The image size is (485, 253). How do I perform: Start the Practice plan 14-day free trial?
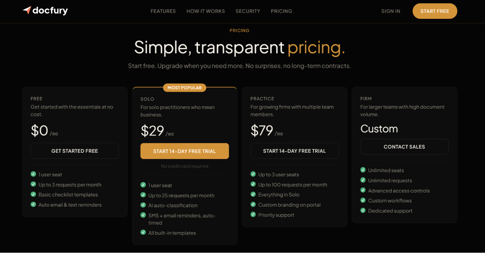coord(294,151)
